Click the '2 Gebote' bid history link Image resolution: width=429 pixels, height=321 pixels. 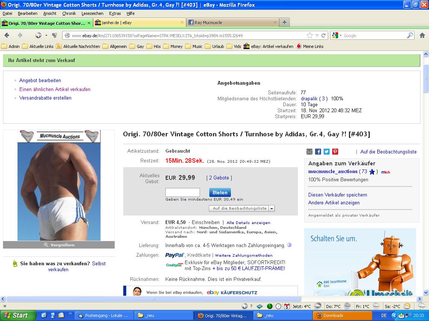(x=219, y=178)
